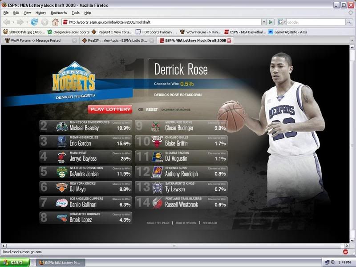This screenshot has height=267, width=356.
Task: Open the File menu
Action: (x=6, y=13)
